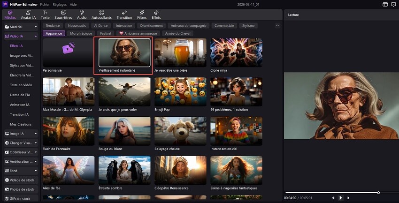Select the Texte tool
This screenshot has width=399, height=203.
(x=45, y=15)
